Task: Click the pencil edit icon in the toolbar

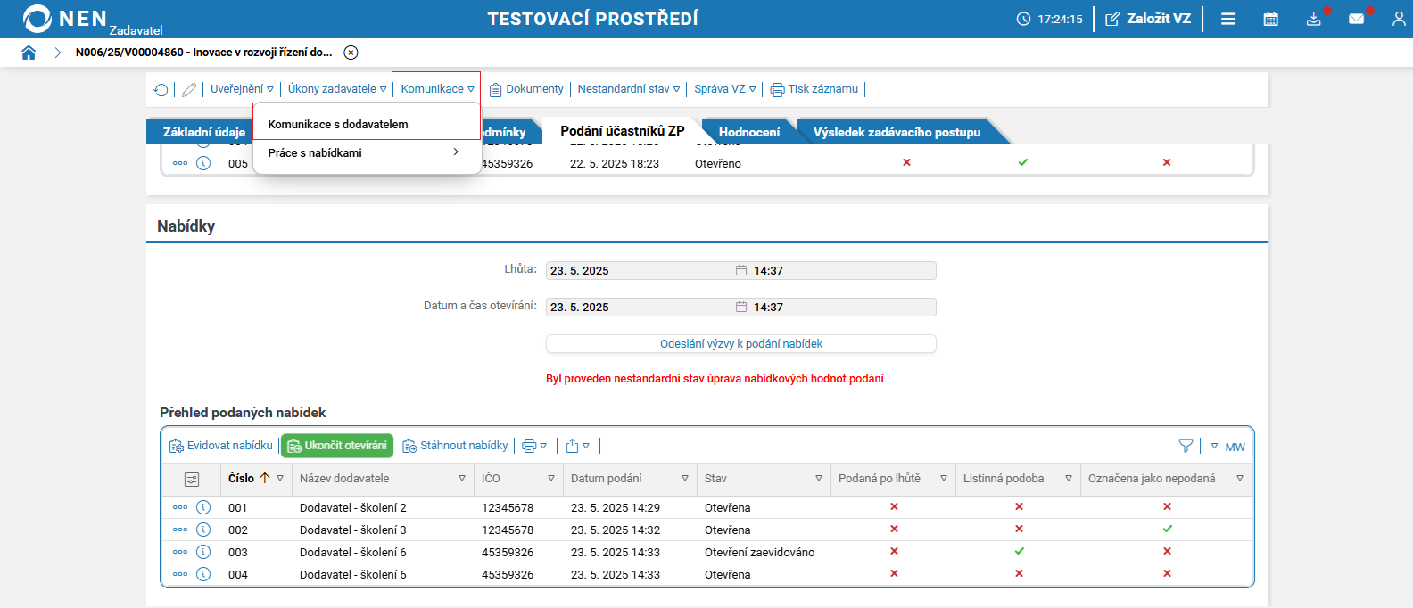Action: [189, 89]
